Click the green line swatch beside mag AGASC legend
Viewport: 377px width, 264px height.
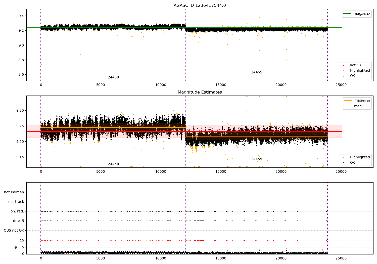[x=347, y=14]
